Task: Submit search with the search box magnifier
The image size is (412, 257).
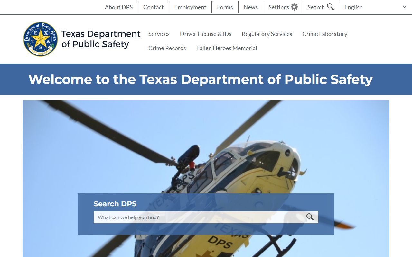Action: [310, 217]
